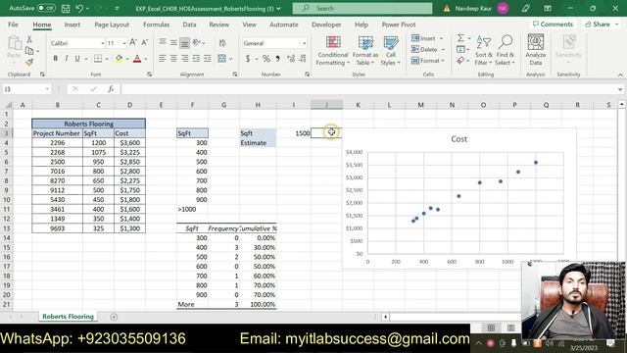This screenshot has width=627, height=353.
Task: Click the Search box in title bar
Action: pyautogui.click(x=362, y=9)
